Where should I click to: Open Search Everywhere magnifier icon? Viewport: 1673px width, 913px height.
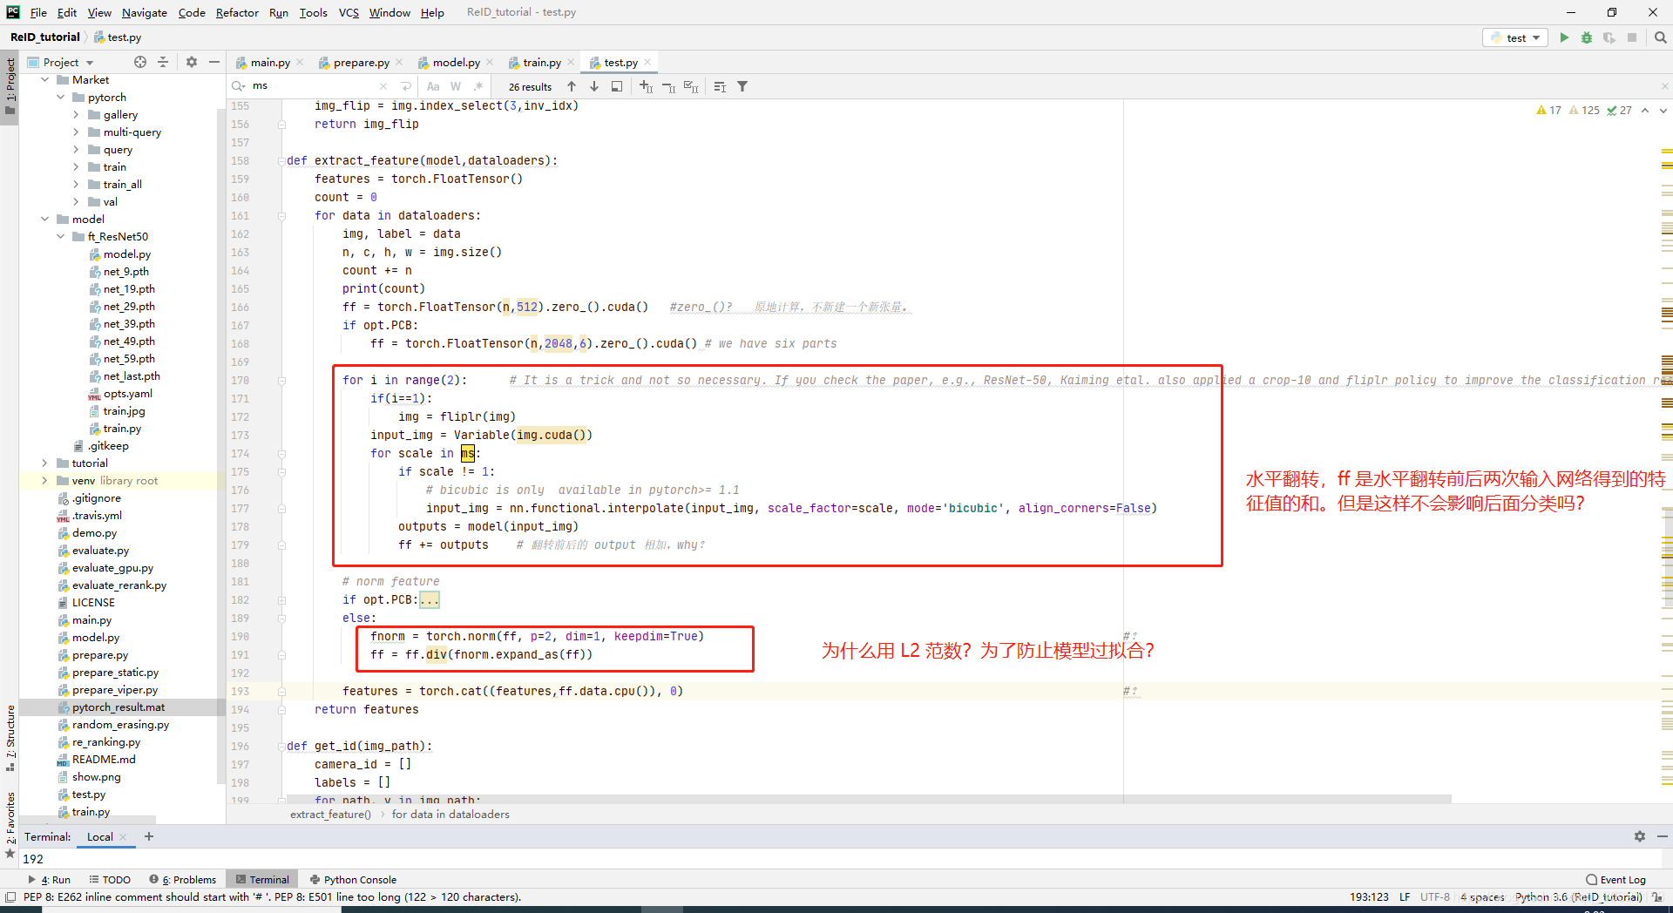coord(1660,37)
